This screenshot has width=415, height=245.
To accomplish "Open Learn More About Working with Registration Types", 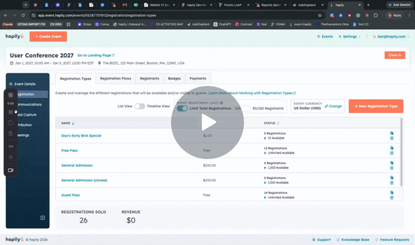I will coord(252,93).
